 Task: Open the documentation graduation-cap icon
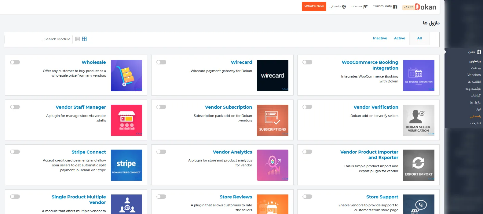[x=366, y=6]
